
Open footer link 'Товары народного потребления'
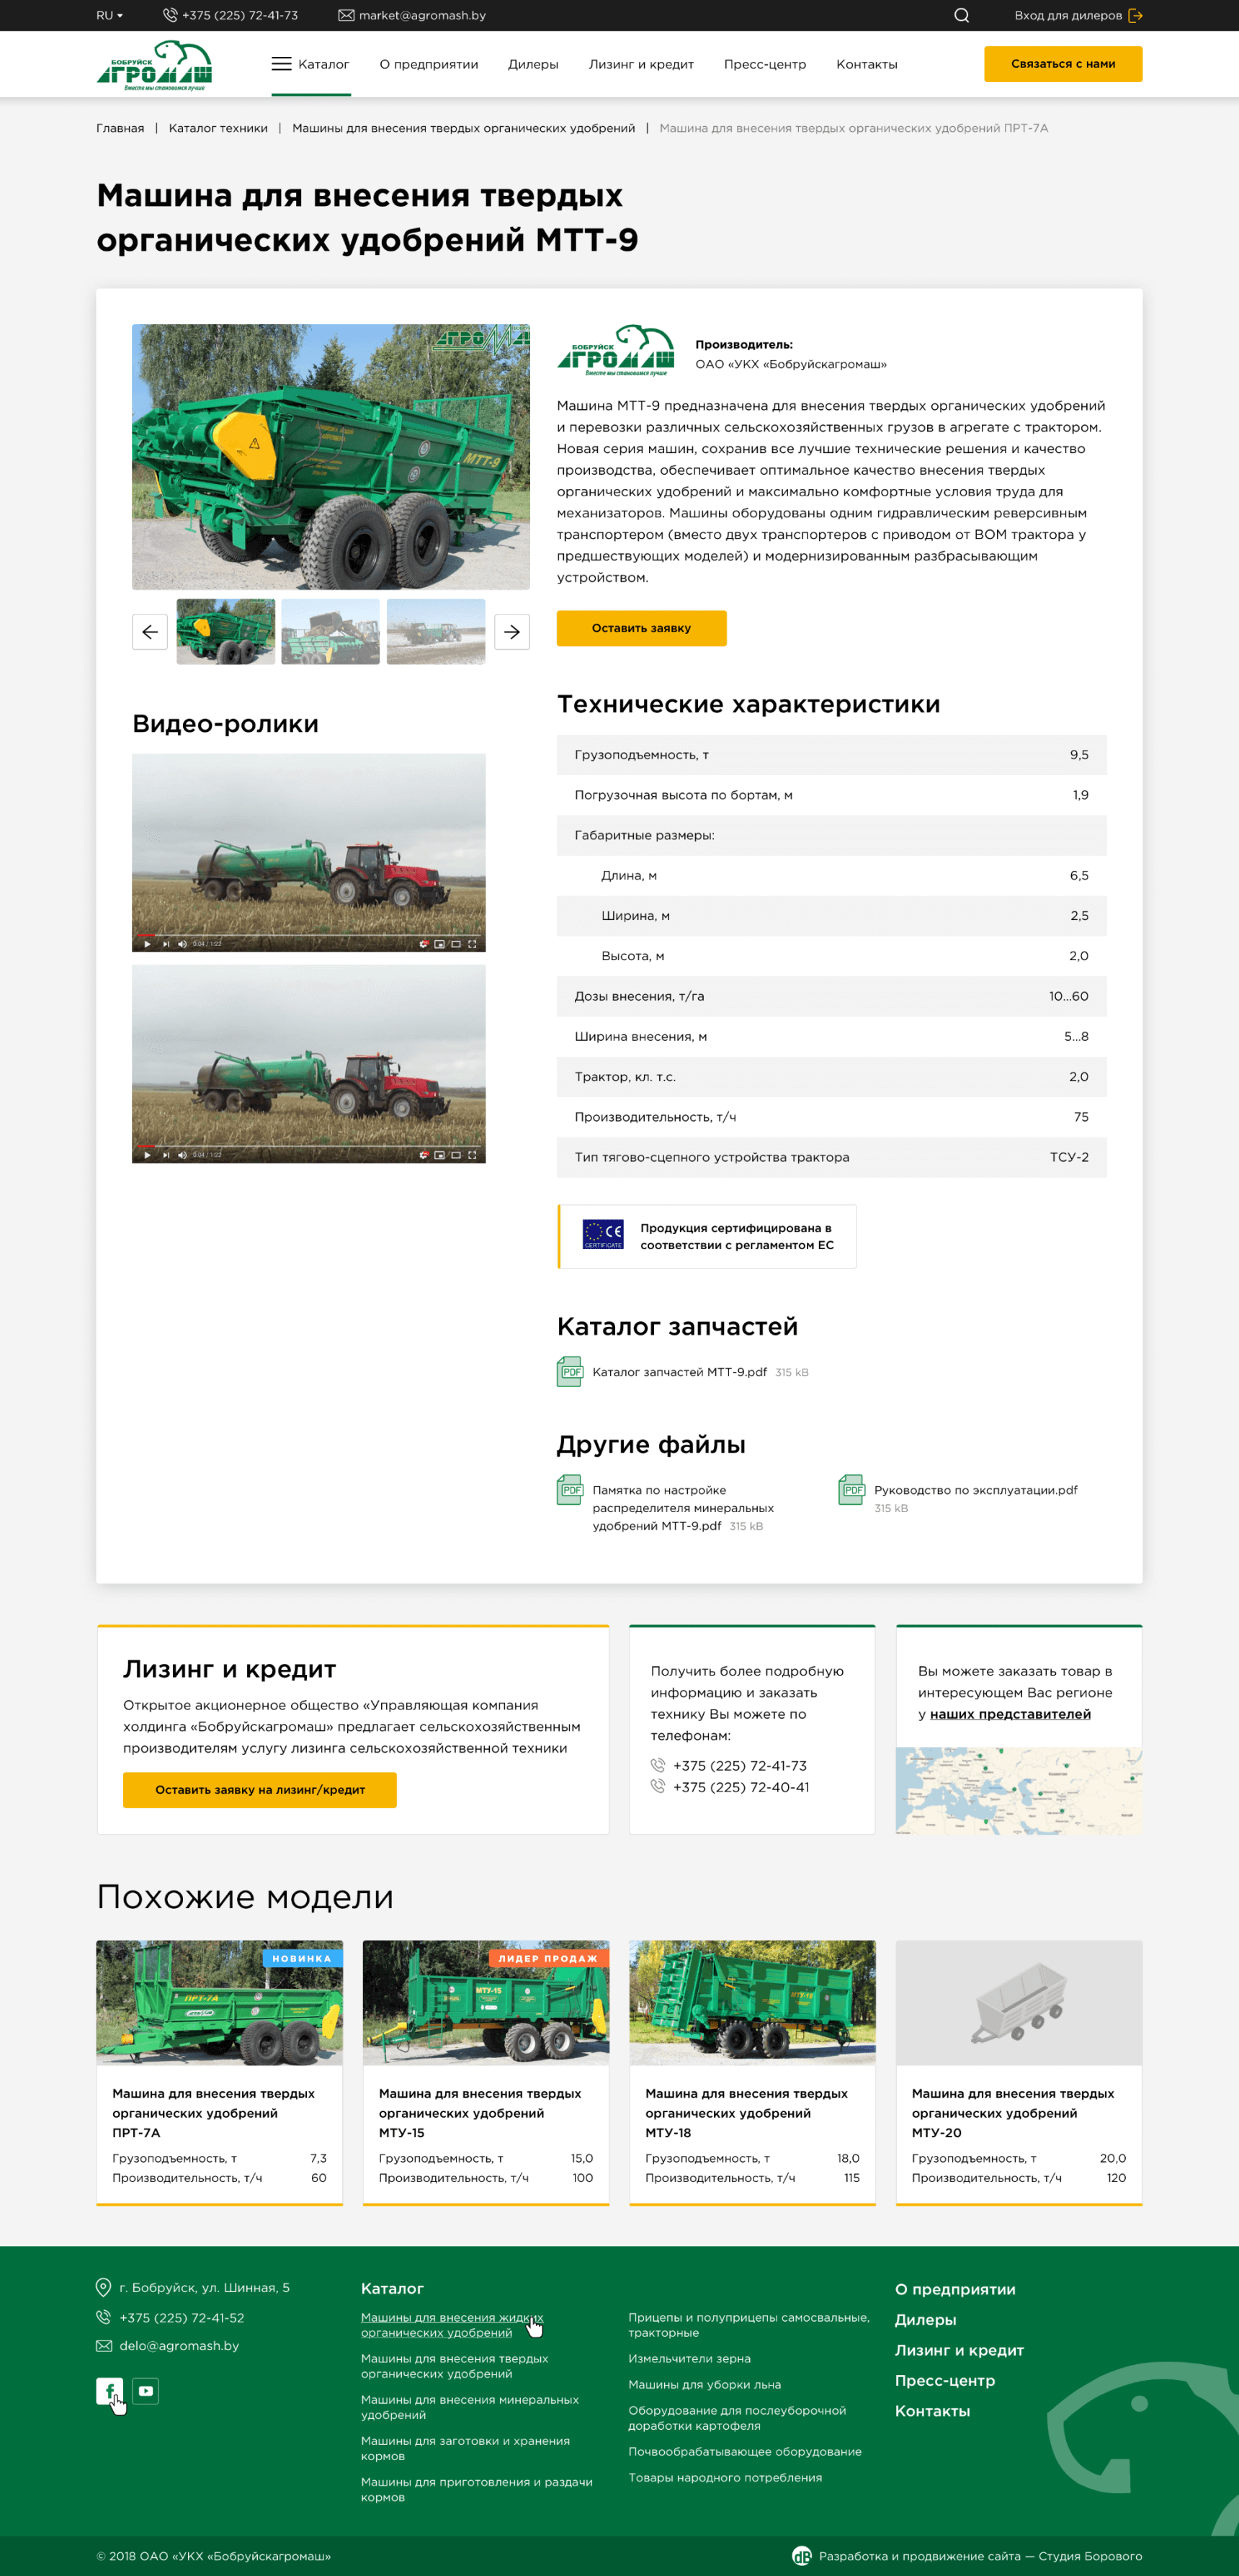725,2477
